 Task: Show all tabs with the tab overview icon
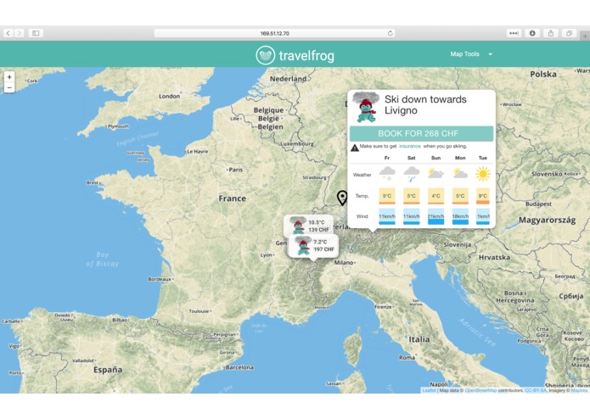[x=570, y=33]
